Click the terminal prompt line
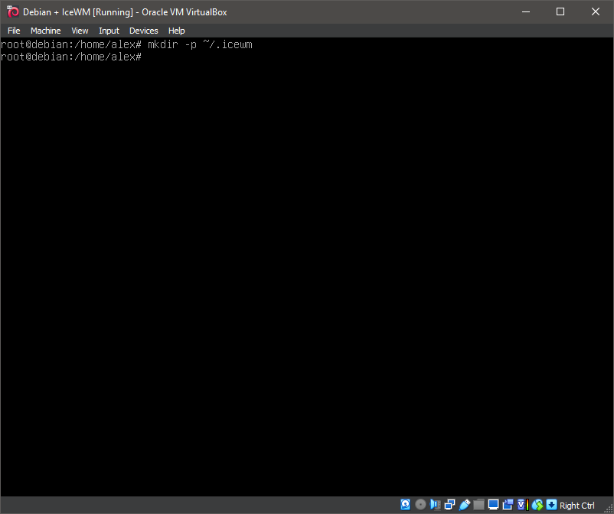614x514 pixels. pos(71,57)
